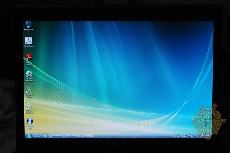
Task: Switch to the second Benchmark taskbar window
Action: (83, 136)
